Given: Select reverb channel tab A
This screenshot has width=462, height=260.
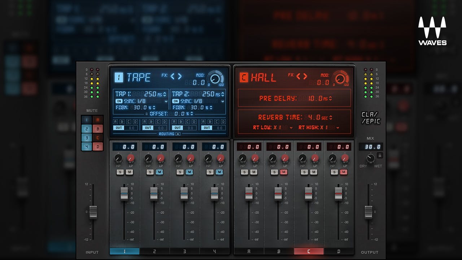Looking at the screenshot, I should (249, 251).
